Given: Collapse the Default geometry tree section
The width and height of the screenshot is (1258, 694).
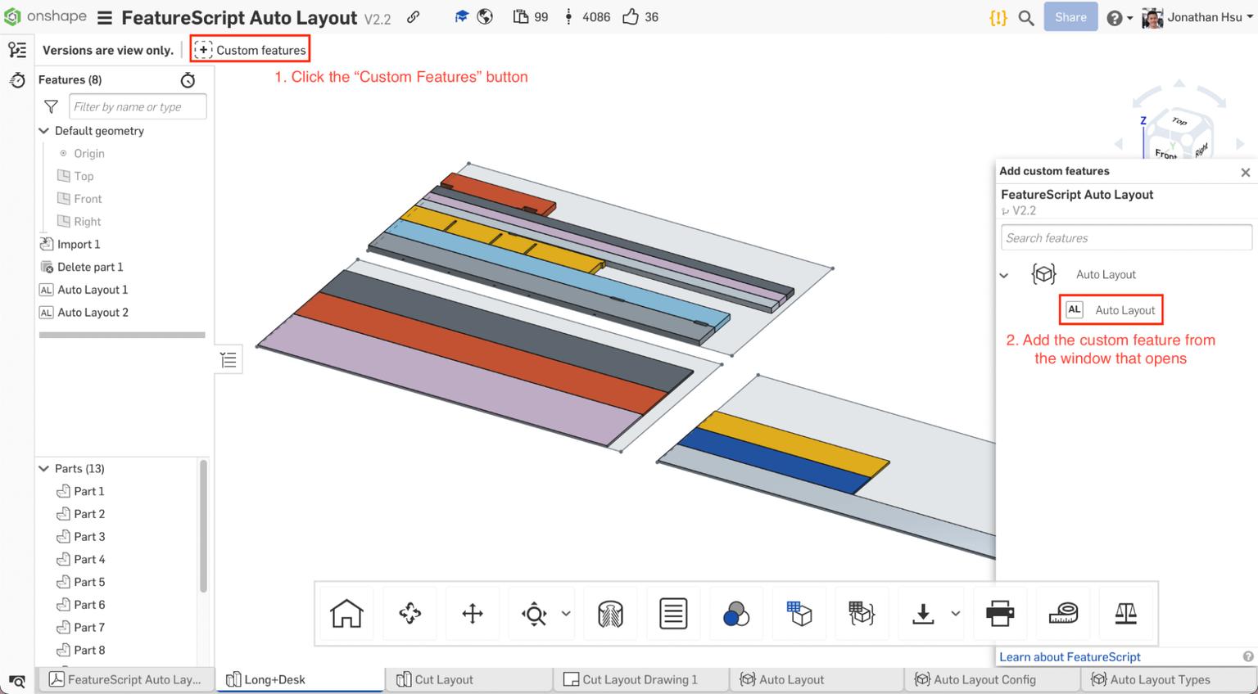Looking at the screenshot, I should (43, 131).
